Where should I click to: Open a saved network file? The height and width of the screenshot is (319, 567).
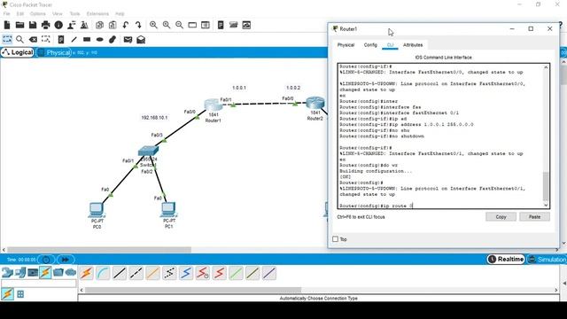point(19,25)
